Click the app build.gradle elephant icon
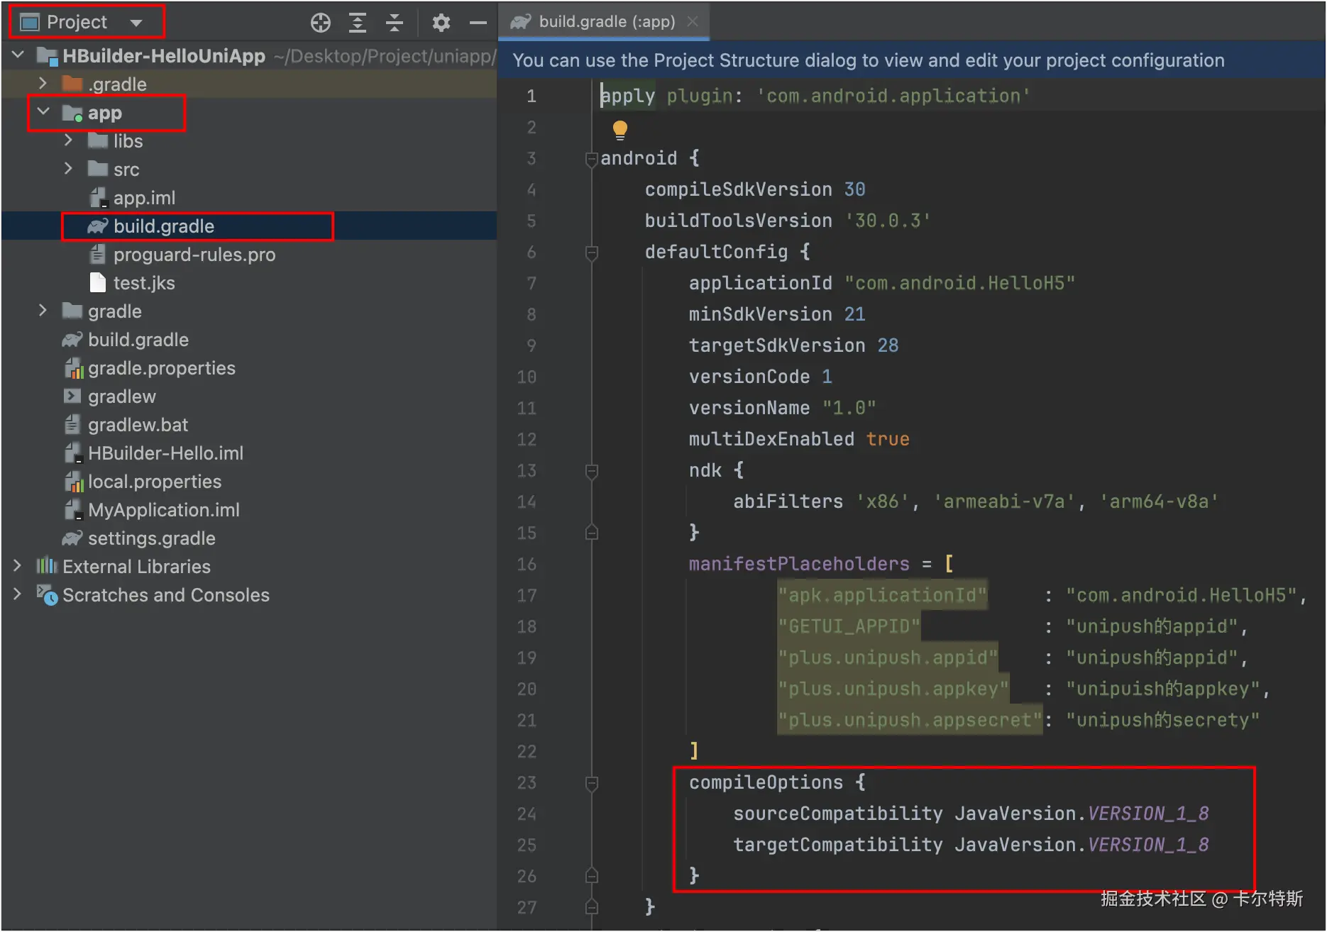The image size is (1327, 932). [98, 226]
